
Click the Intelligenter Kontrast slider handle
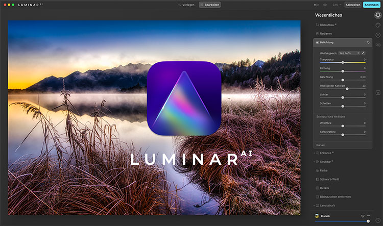[x=347, y=89]
